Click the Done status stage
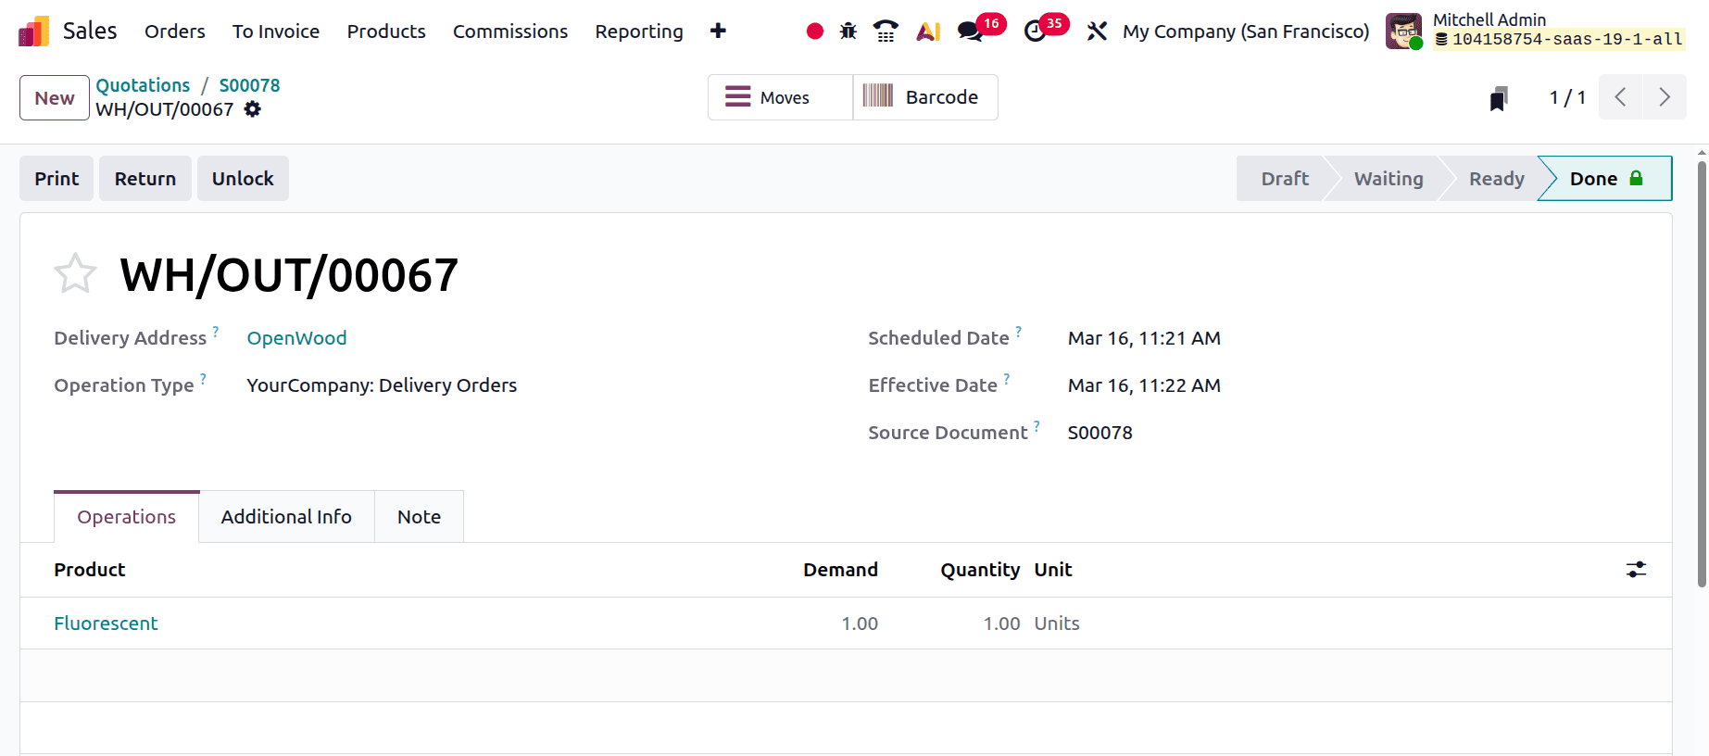Screen dimensions: 1709x756 1606,179
